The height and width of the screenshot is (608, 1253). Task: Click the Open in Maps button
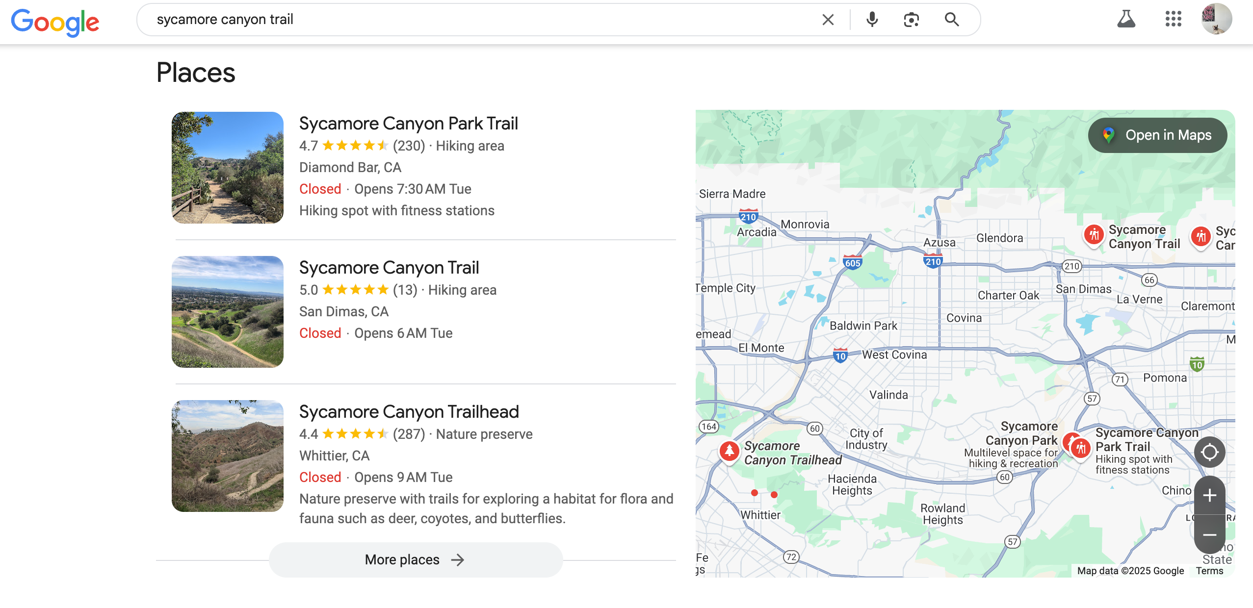pos(1157,135)
